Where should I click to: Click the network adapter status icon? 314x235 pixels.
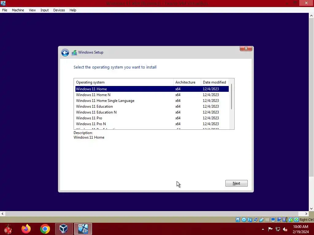point(255,220)
